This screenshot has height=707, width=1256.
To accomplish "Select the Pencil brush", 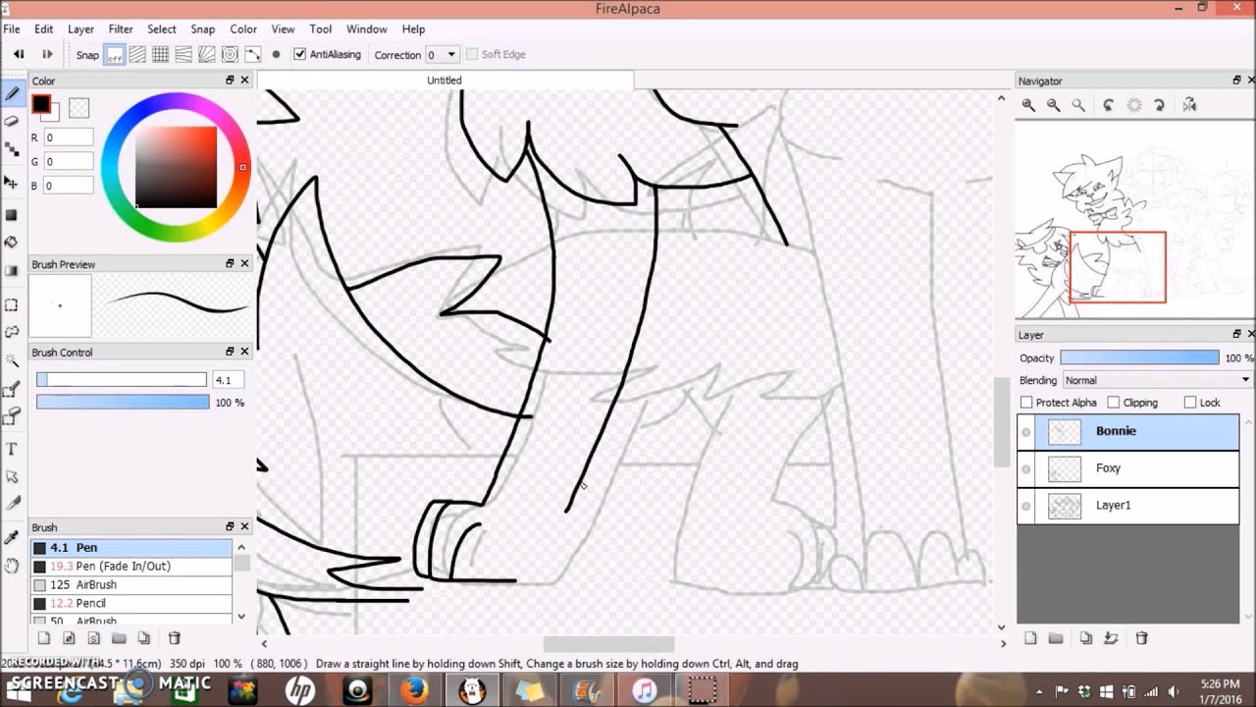I will pos(131,604).
